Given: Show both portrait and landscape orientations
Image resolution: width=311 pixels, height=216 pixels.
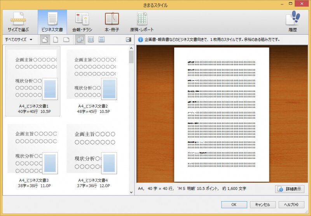Looking at the screenshot, I should click(x=45, y=40).
